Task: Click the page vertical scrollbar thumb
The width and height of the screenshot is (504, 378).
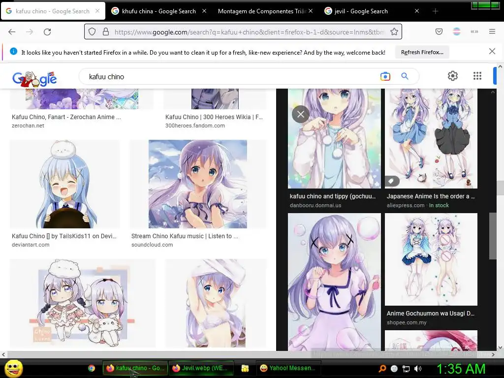Action: pyautogui.click(x=500, y=189)
